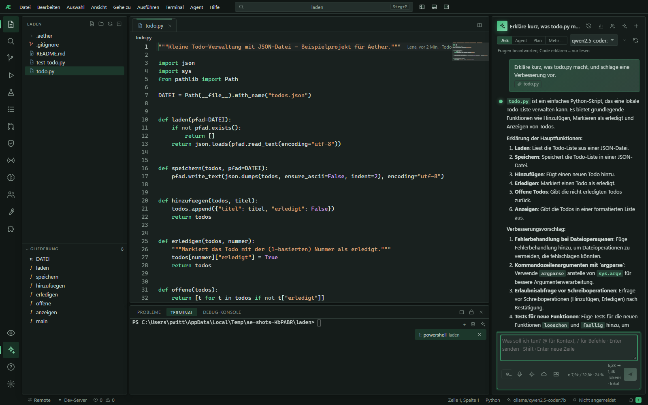Open the Source Control branch icon
648x405 pixels.
11,58
